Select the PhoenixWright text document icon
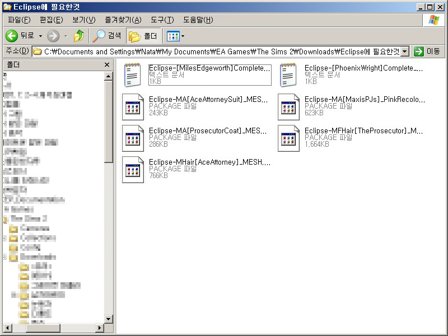This screenshot has width=448, height=336. coord(288,74)
